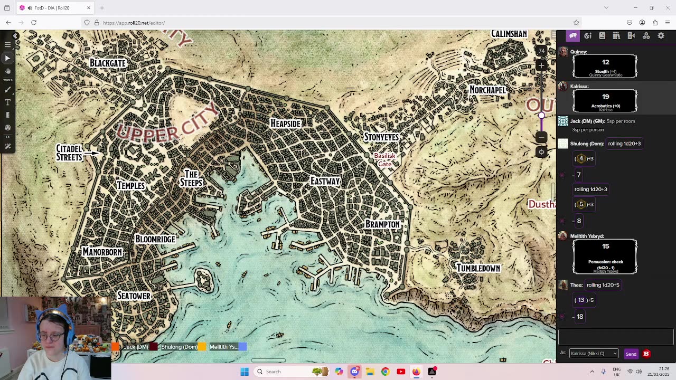Click Mellith Ys... player name tag

tap(223, 347)
